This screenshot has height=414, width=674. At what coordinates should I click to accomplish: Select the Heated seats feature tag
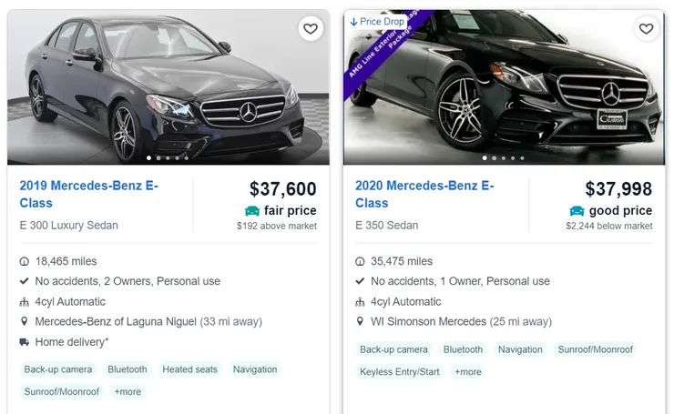[189, 369]
